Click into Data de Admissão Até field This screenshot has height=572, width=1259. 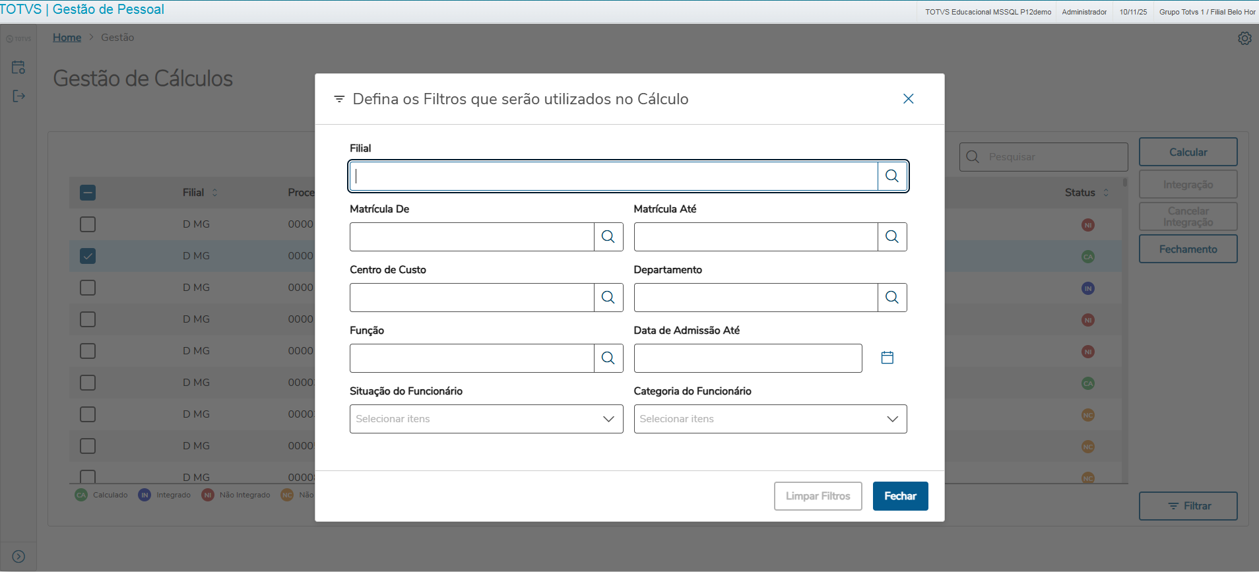point(748,358)
